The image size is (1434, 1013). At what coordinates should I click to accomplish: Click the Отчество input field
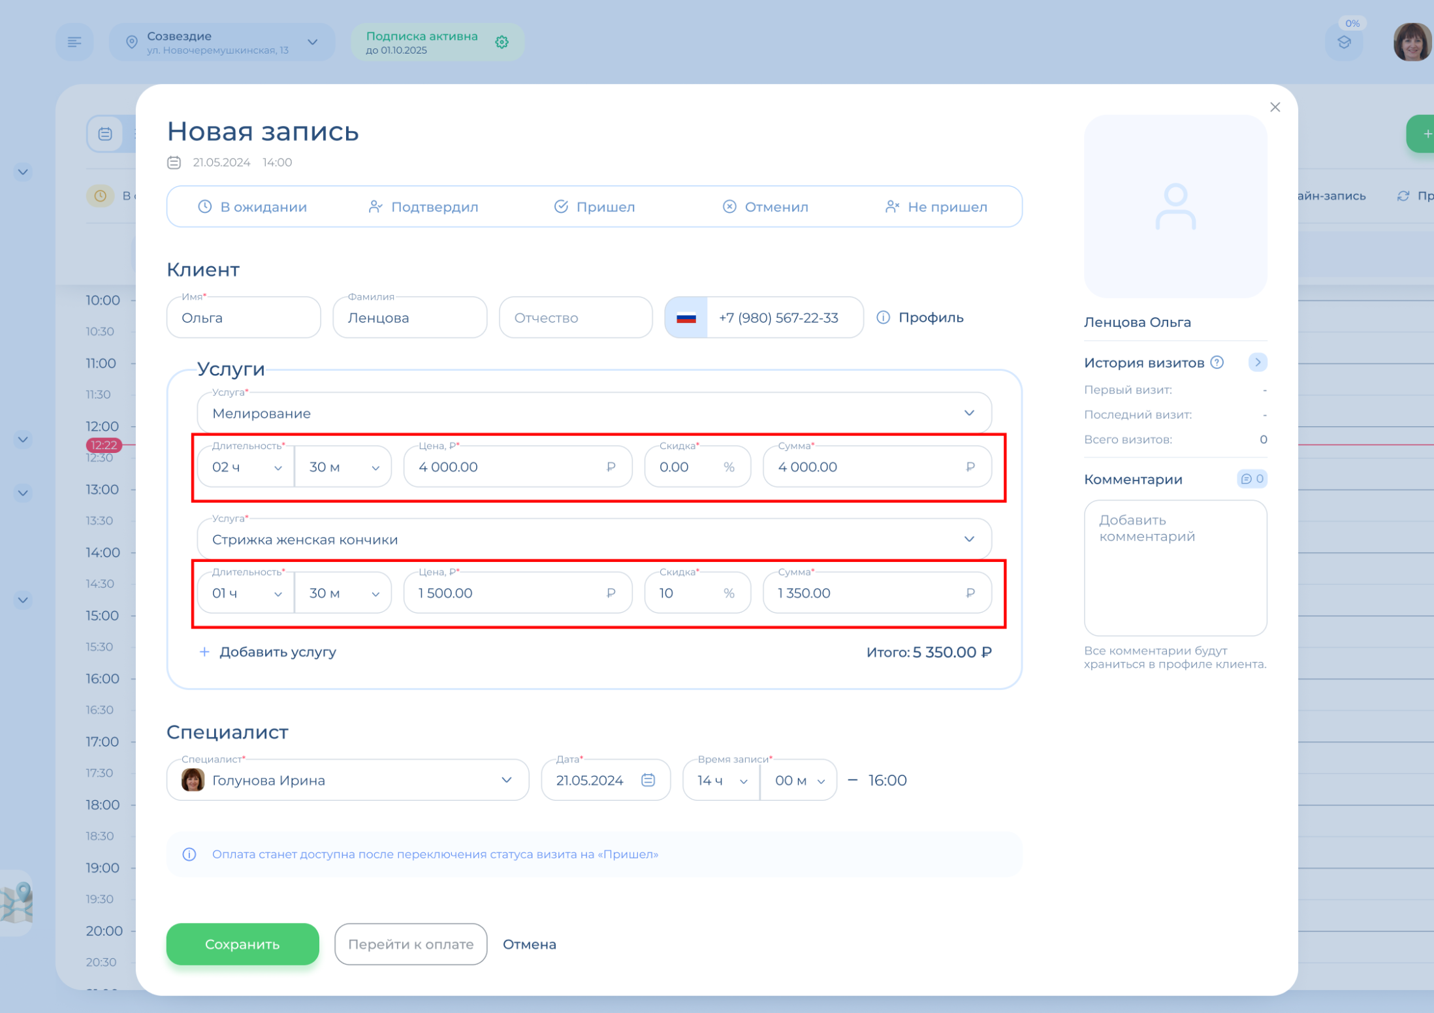575,318
